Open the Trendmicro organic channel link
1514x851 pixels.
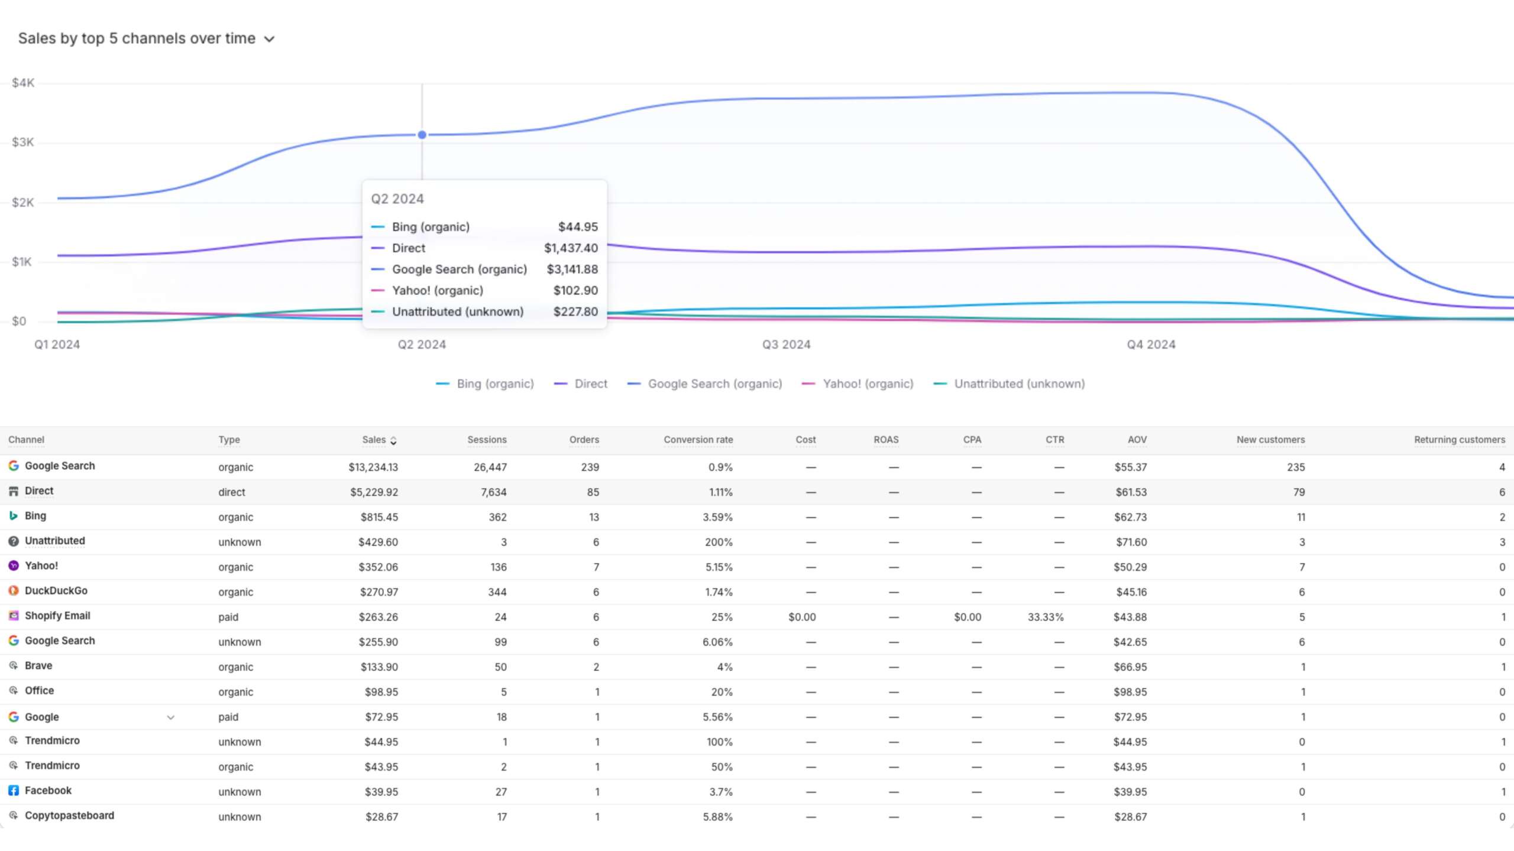tap(52, 766)
